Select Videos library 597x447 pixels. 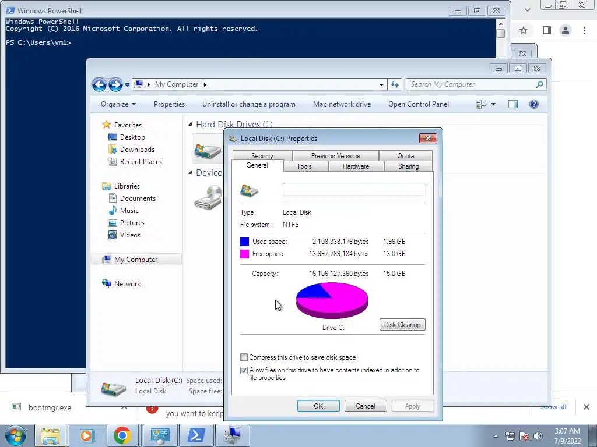click(130, 235)
